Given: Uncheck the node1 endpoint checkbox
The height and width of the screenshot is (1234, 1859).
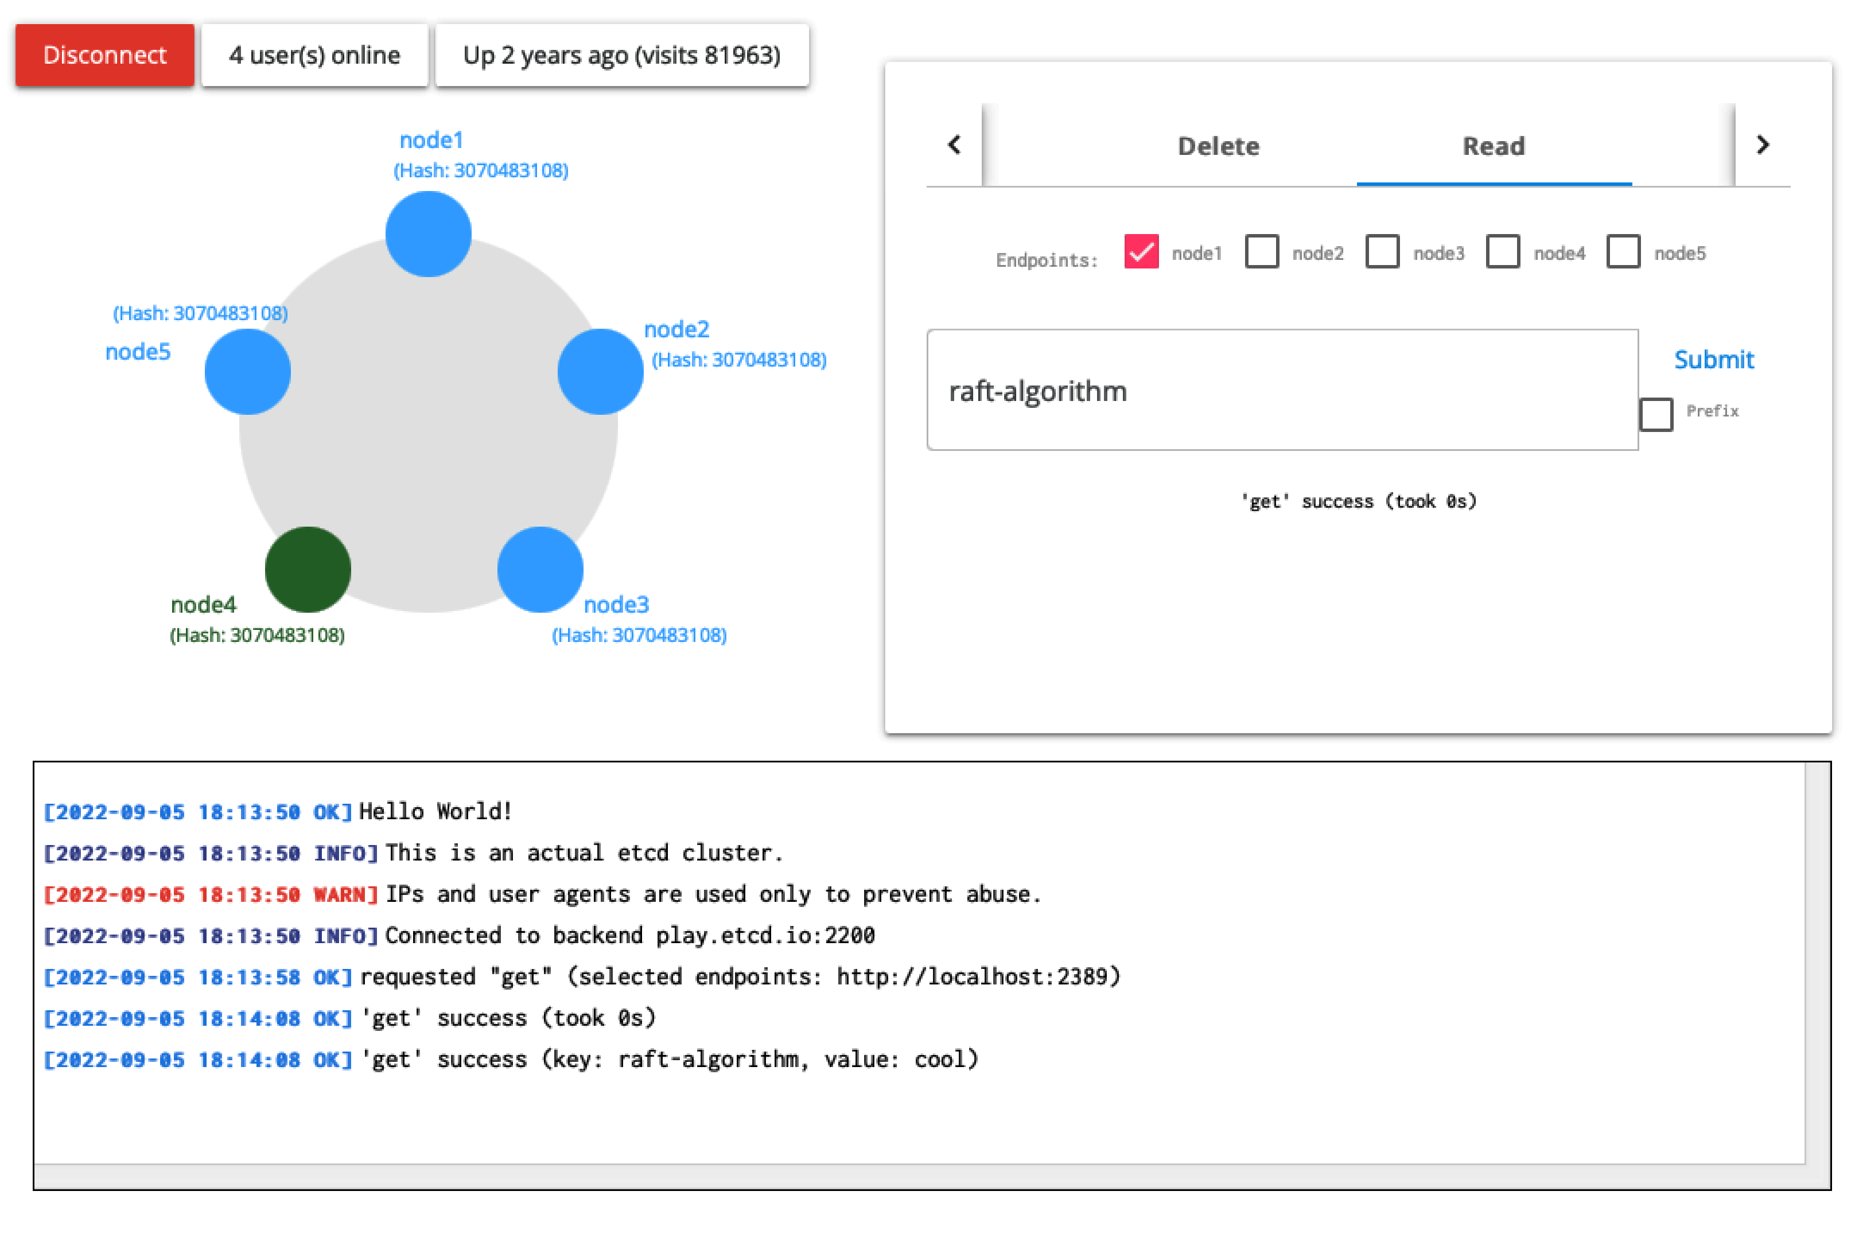Looking at the screenshot, I should 1141,252.
